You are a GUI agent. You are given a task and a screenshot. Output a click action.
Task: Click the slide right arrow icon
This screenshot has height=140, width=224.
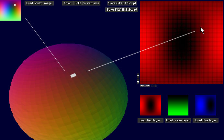pos(148,85)
